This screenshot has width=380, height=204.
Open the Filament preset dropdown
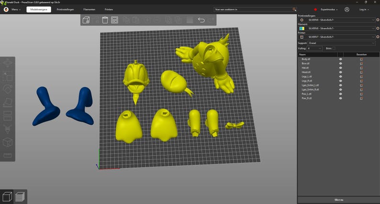[336, 28]
